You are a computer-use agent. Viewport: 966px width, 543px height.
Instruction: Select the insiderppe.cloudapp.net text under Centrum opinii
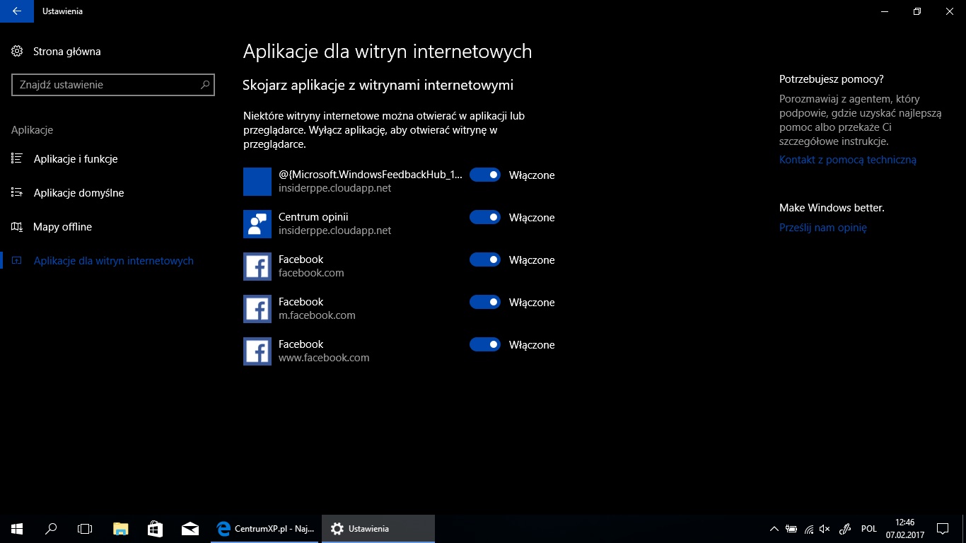pyautogui.click(x=334, y=230)
